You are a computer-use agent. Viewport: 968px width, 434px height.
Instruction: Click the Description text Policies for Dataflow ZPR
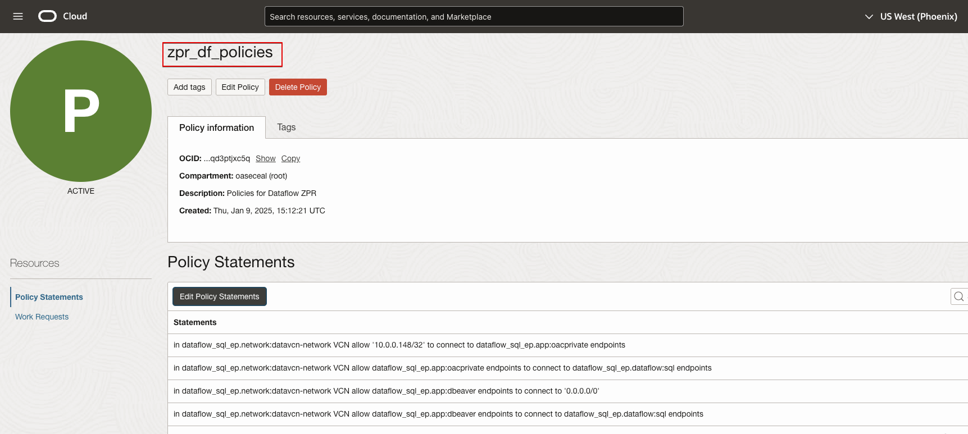[x=271, y=193]
